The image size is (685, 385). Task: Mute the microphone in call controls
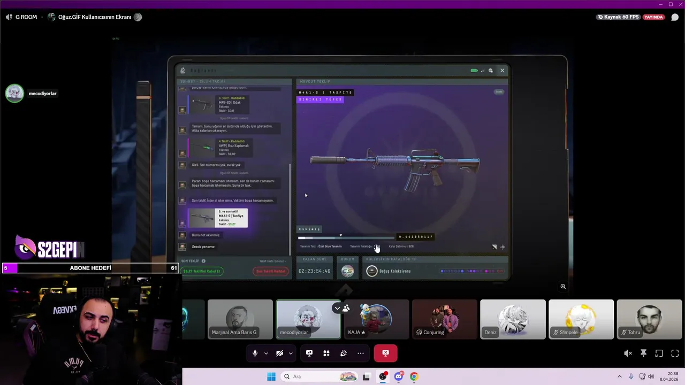[255, 353]
